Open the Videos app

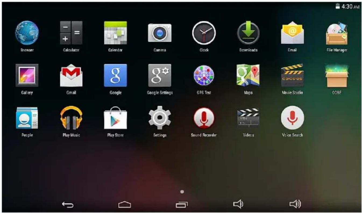248,118
